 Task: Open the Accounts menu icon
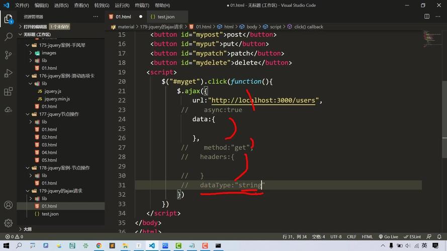click(8, 205)
